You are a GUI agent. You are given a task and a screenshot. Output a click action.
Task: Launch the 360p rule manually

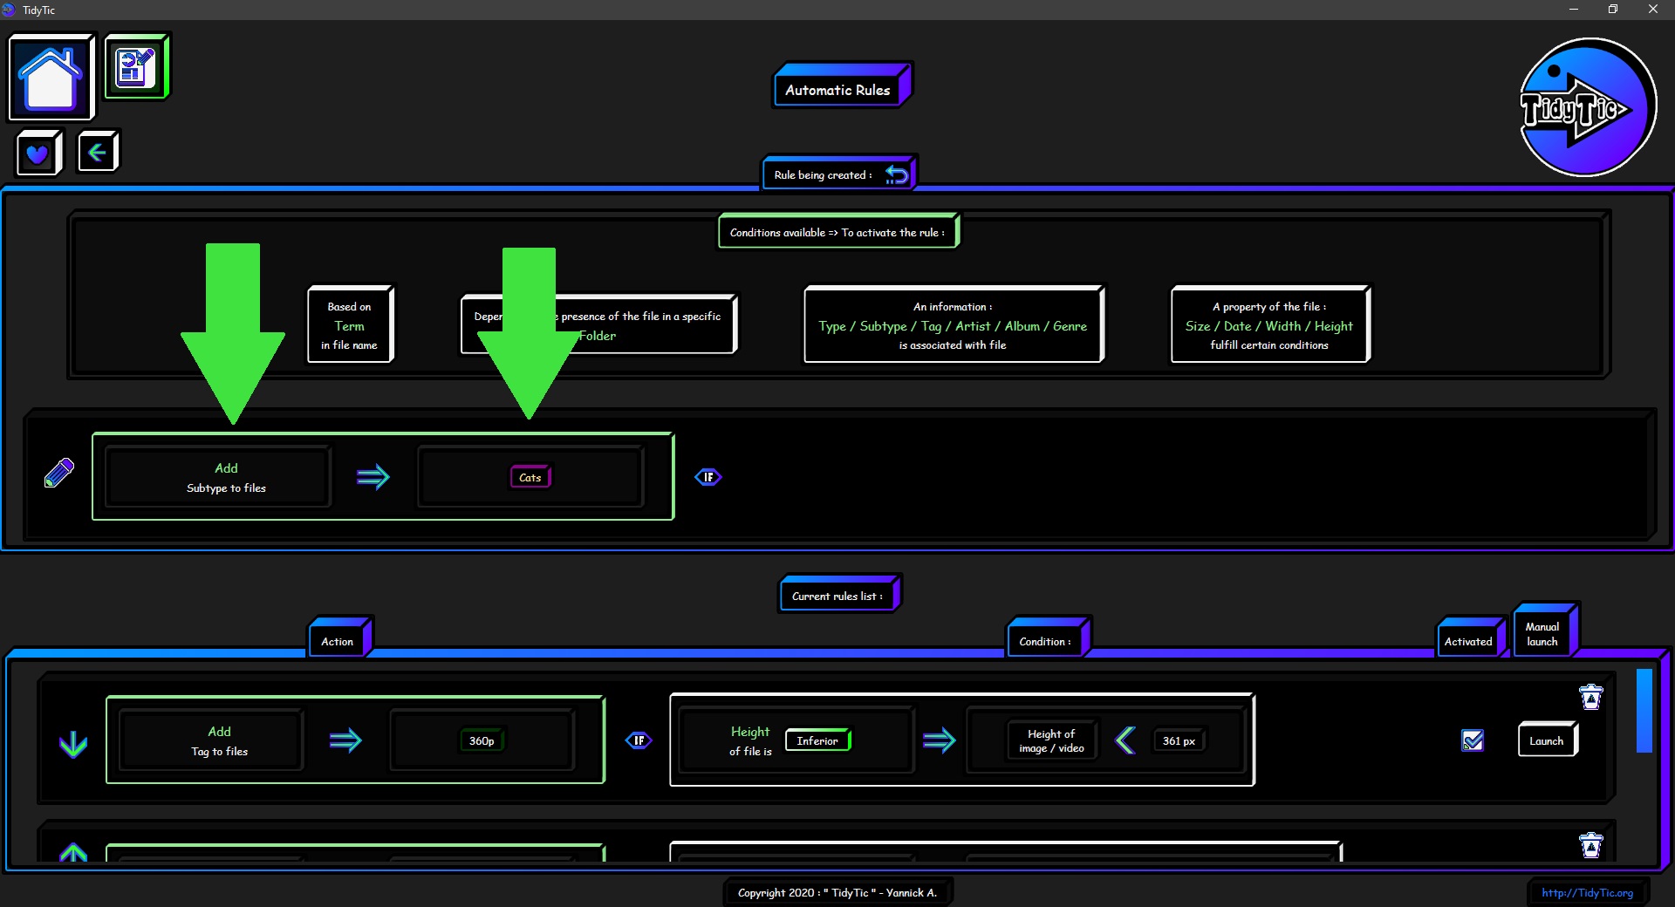1547,740
